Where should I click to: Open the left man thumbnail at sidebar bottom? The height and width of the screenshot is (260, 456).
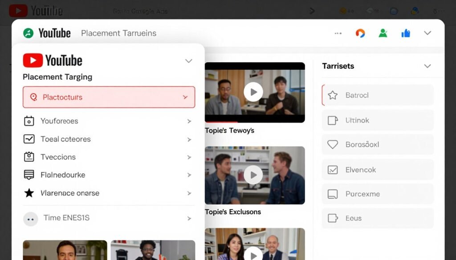tap(65, 250)
